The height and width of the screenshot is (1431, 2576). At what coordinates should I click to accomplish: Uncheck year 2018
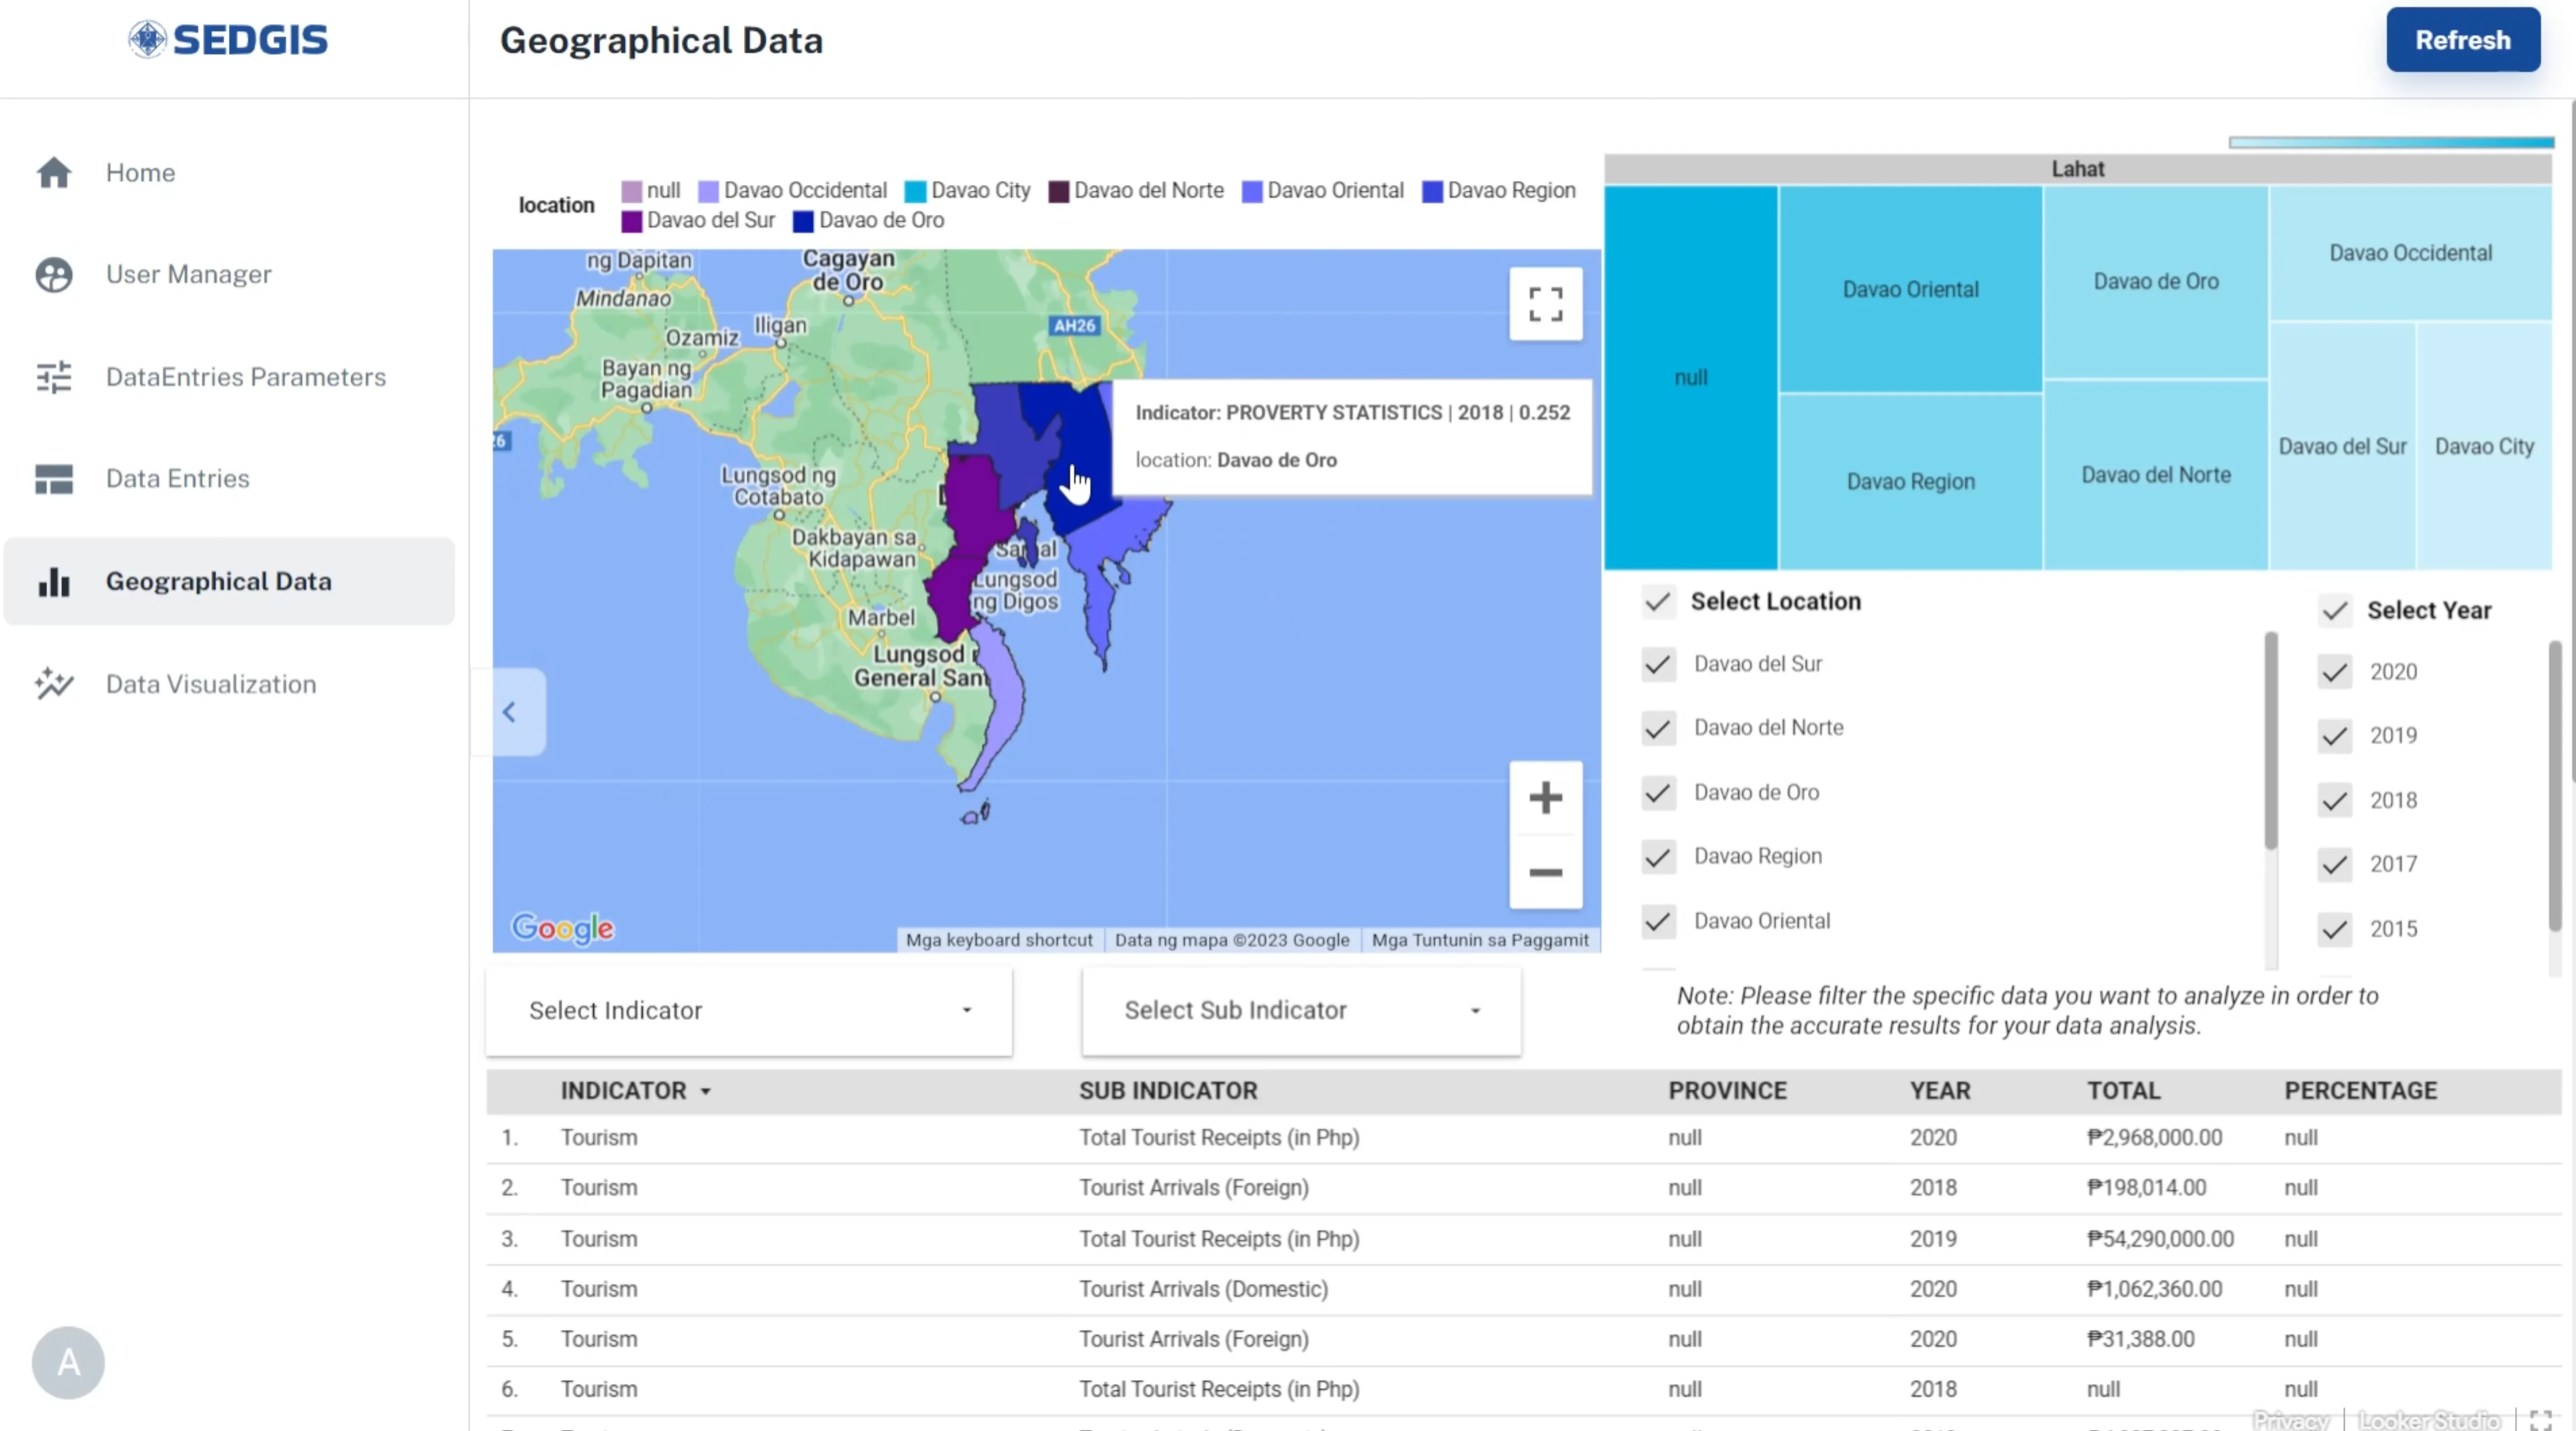pyautogui.click(x=2334, y=801)
